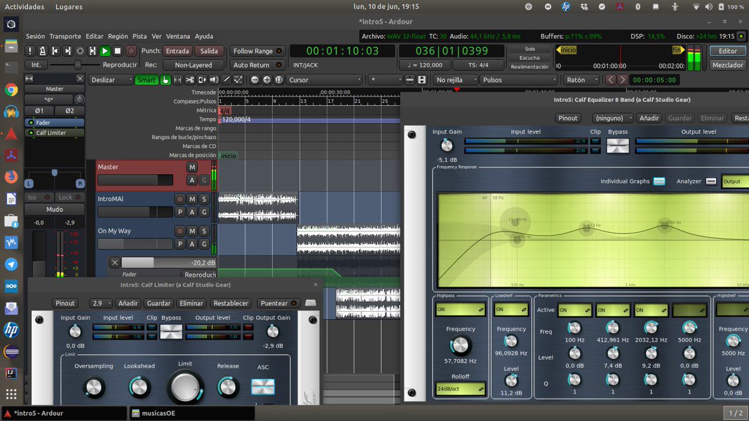Click the Stop transport button

click(117, 51)
